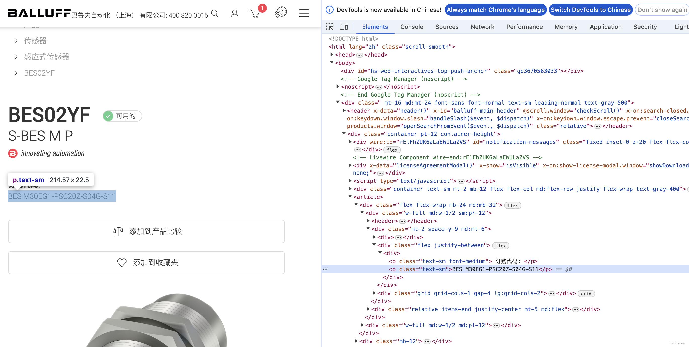Activate the inspect element selector icon
The width and height of the screenshot is (689, 347).
point(329,27)
